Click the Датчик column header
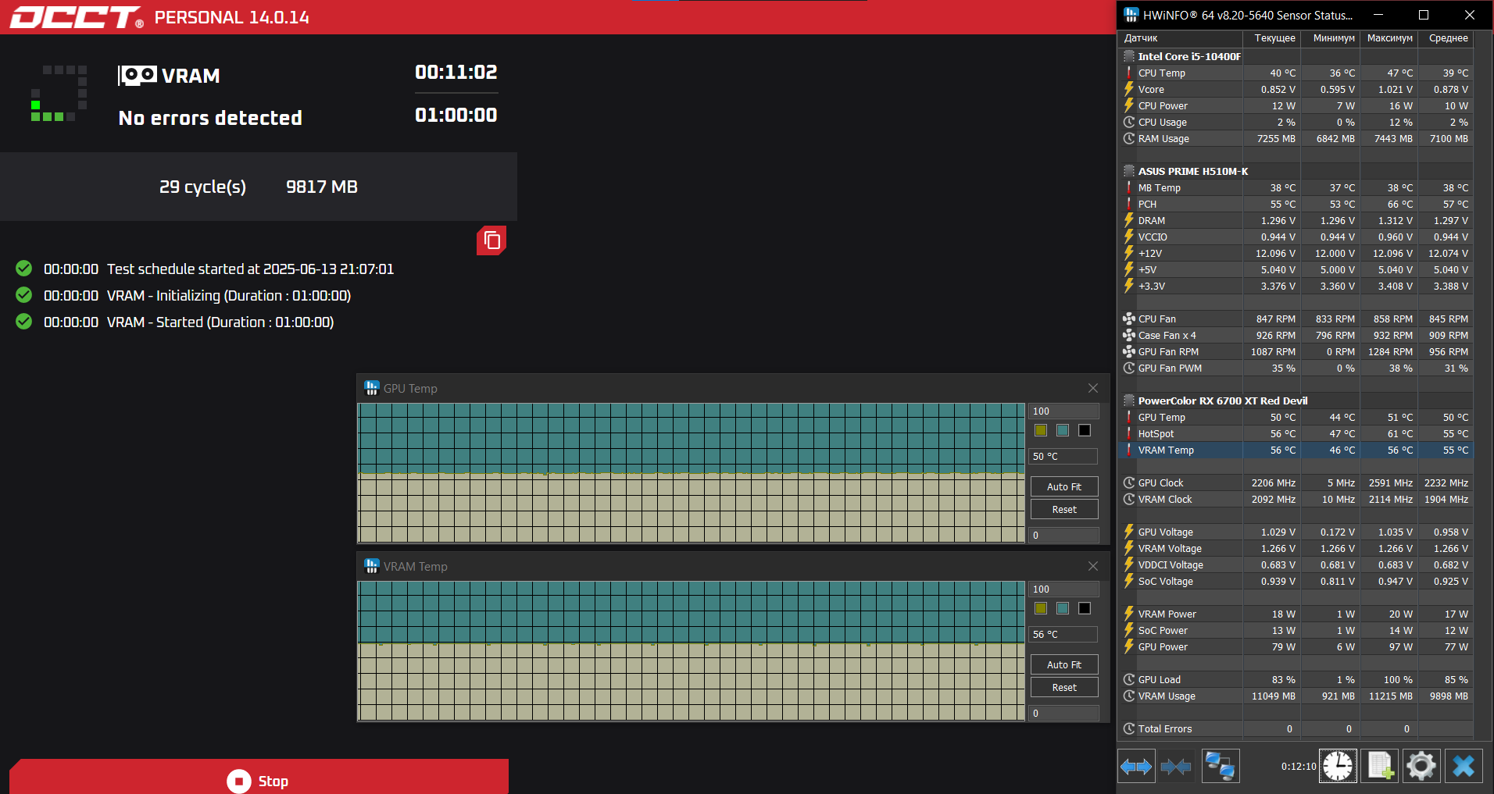The width and height of the screenshot is (1494, 794). pos(1180,38)
